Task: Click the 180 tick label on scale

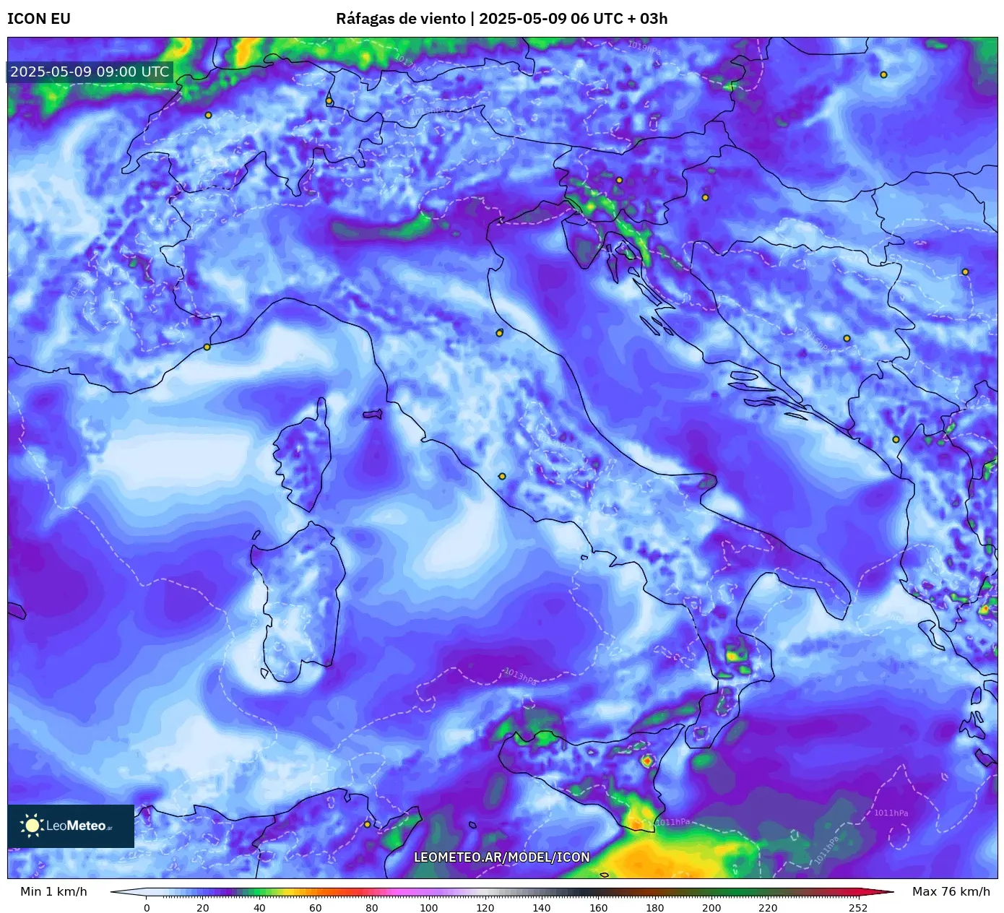Action: pos(655,908)
